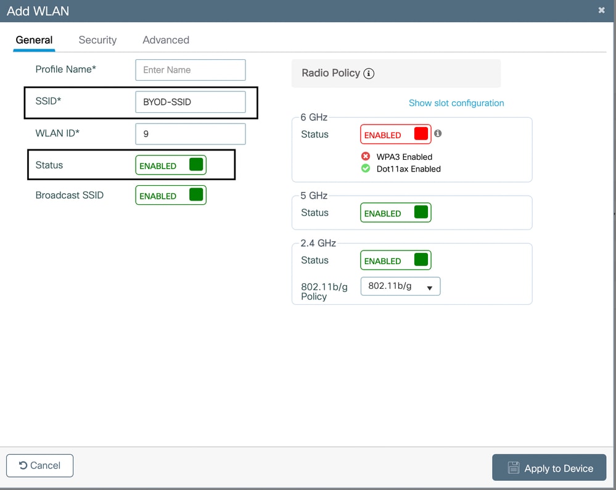Viewport: 616px width, 490px height.
Task: Click the save disk icon on Apply to Device
Action: [514, 467]
